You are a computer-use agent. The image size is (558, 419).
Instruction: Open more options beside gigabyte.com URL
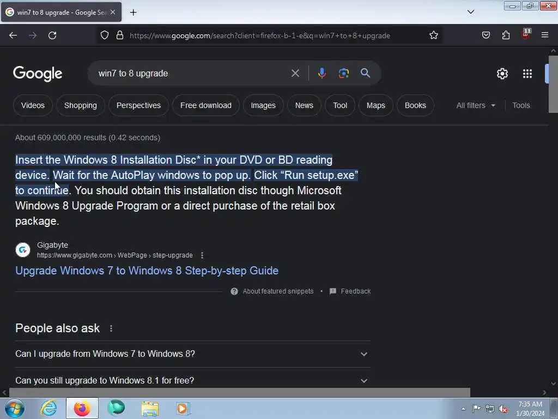tap(202, 255)
